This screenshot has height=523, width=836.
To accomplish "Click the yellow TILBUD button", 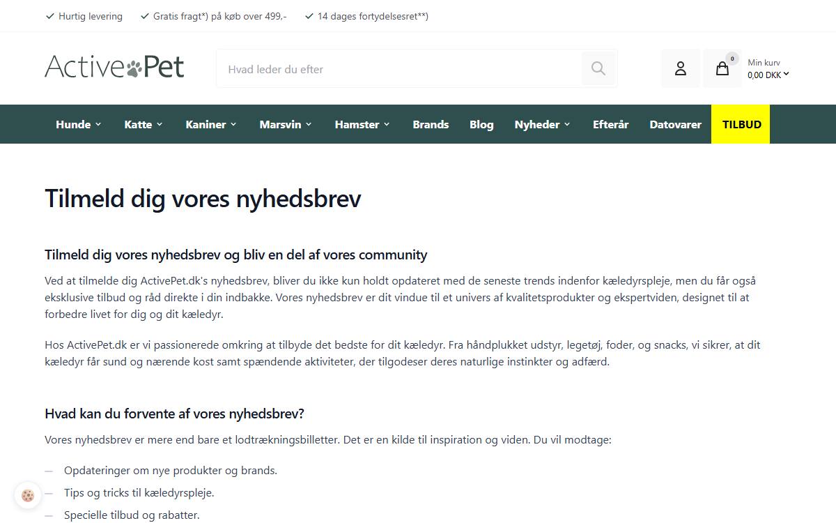I will [x=741, y=124].
